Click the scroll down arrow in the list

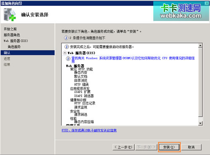[x=200, y=123]
